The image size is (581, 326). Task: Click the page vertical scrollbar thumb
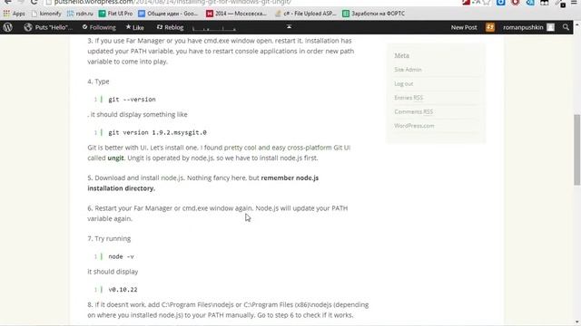(x=577, y=149)
